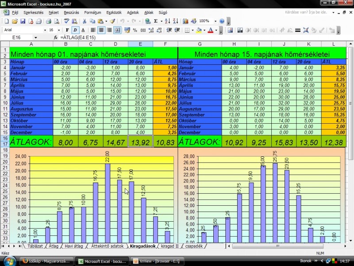Screen dimensions: 354x266
Task: Open the Beszúrás menu
Action: (x=71, y=12)
